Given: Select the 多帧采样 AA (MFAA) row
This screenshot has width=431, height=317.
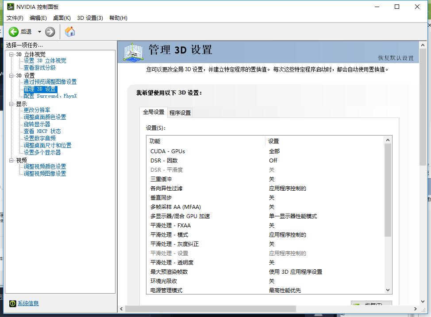Looking at the screenshot, I should [x=265, y=207].
